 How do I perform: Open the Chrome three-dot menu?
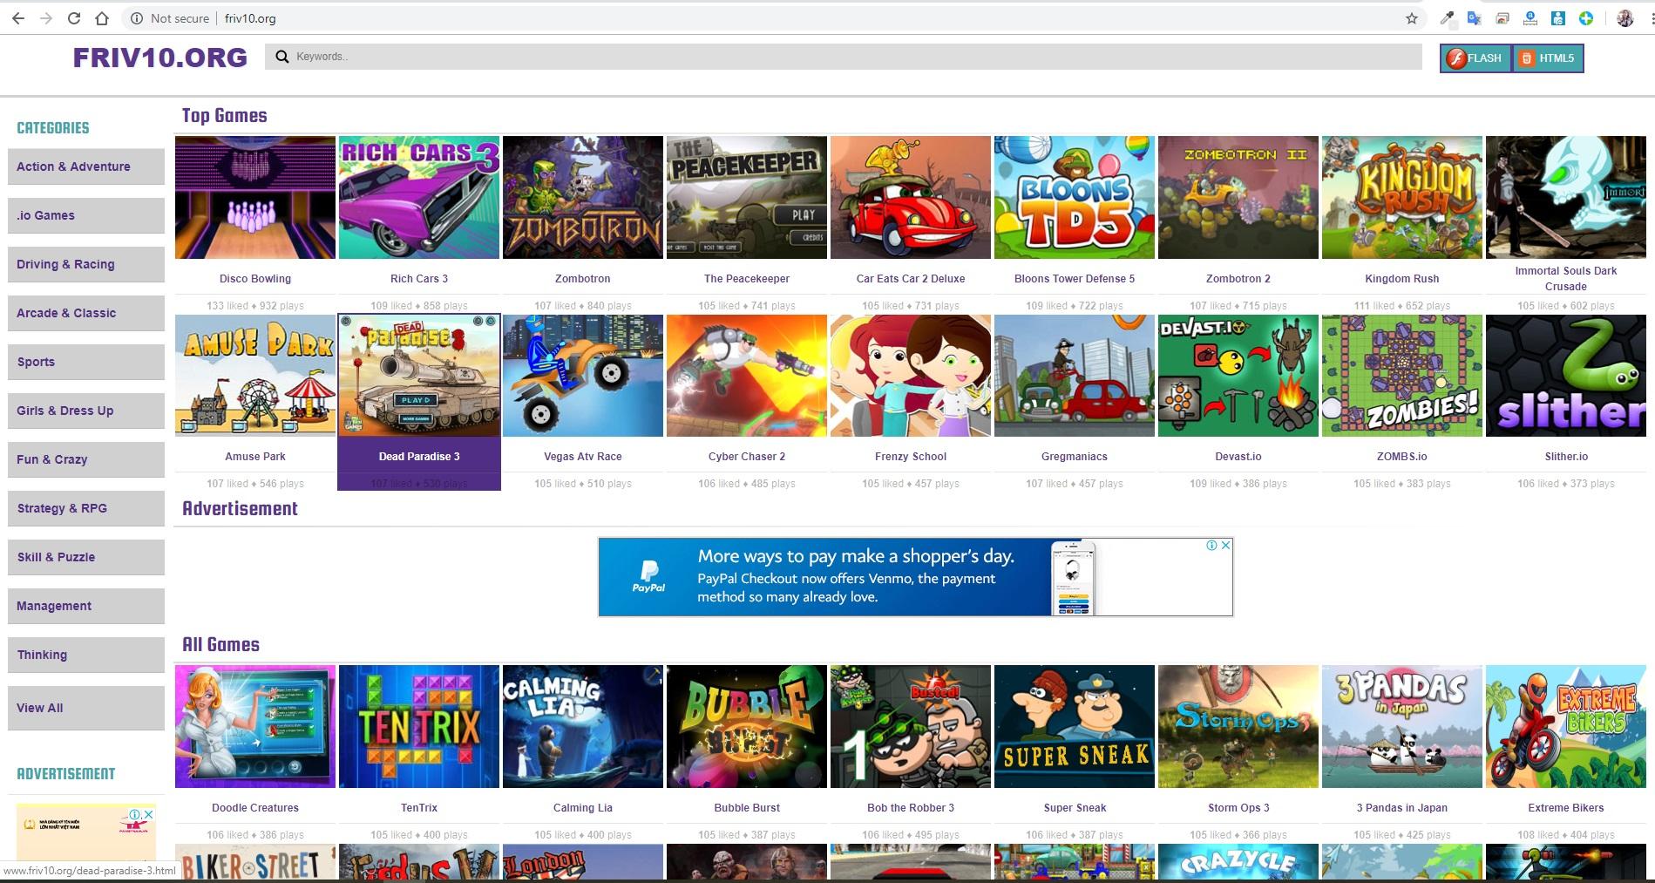[x=1650, y=17]
